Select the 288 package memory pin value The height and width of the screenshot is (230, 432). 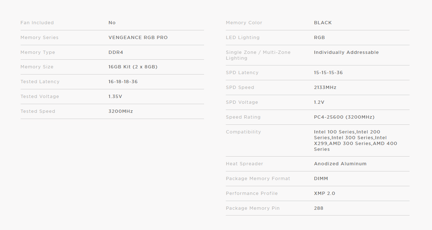point(318,208)
